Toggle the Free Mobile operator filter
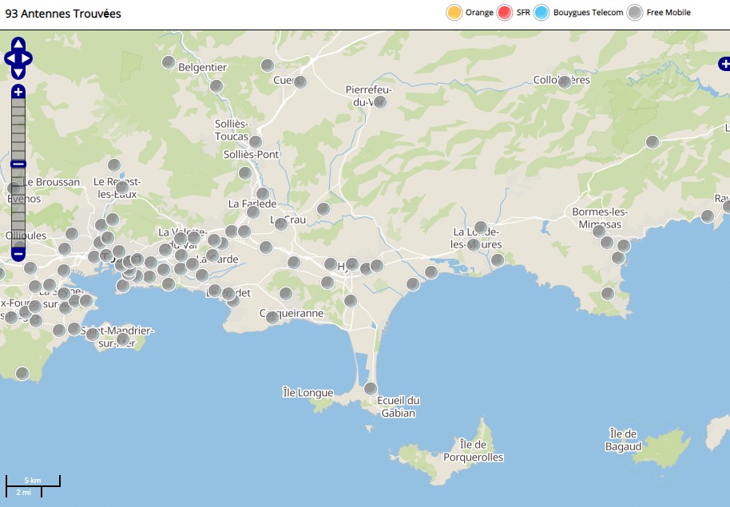 635,13
